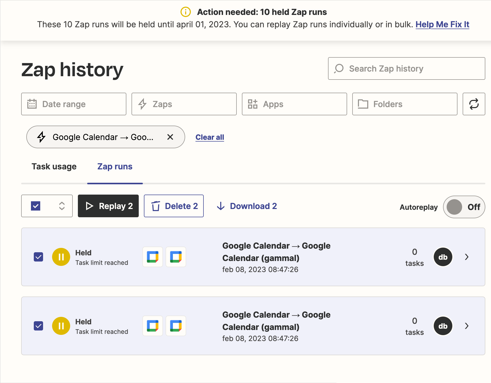This screenshot has width=491, height=383.
Task: Toggle the select-all checkbox
Action: coord(36,206)
